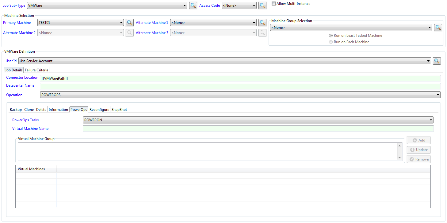This screenshot has width=447, height=223.
Task: Open the Access Code dropdown
Action: [x=239, y=6]
